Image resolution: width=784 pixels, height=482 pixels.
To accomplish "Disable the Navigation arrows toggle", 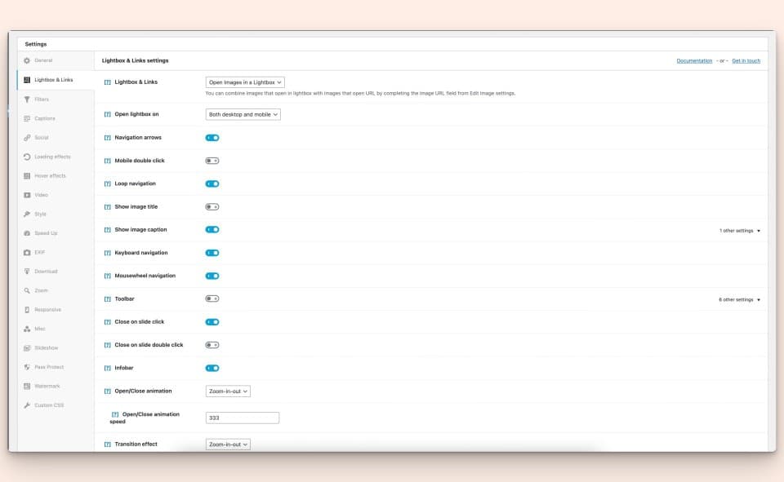I will (212, 138).
